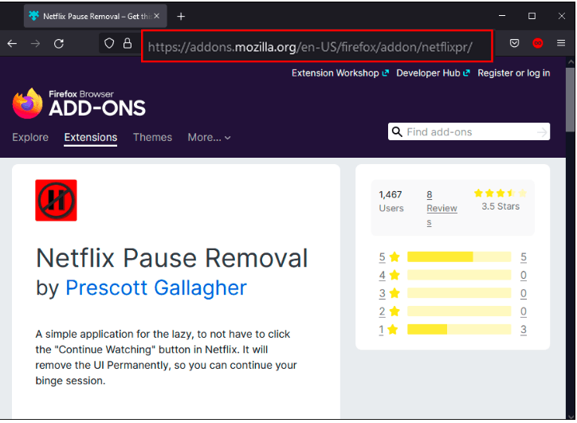Open the Pocket save icon
Screen dimensions: 577x423
(x=514, y=43)
